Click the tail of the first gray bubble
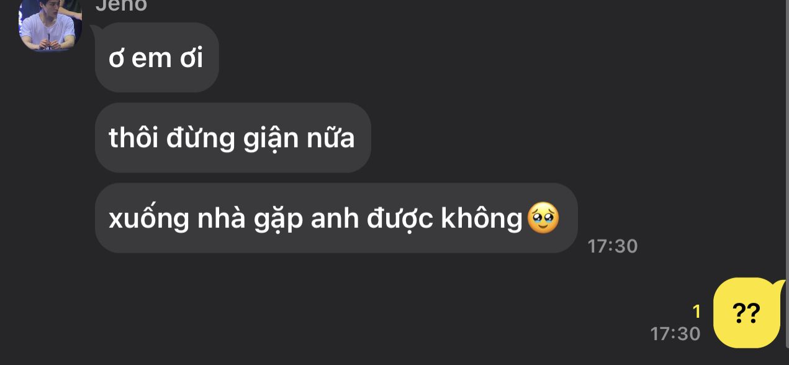Image resolution: width=789 pixels, height=365 pixels. click(96, 30)
